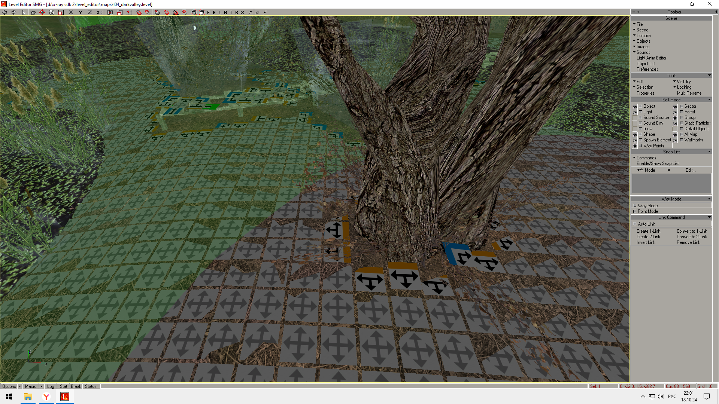Image resolution: width=719 pixels, height=404 pixels.
Task: Open Light Anim Editor
Action: pyautogui.click(x=651, y=58)
